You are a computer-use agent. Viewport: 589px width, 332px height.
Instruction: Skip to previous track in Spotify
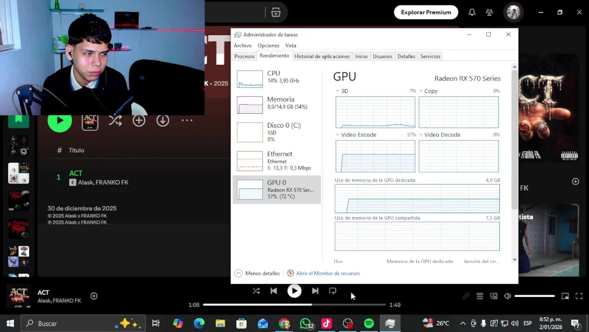coord(273,291)
